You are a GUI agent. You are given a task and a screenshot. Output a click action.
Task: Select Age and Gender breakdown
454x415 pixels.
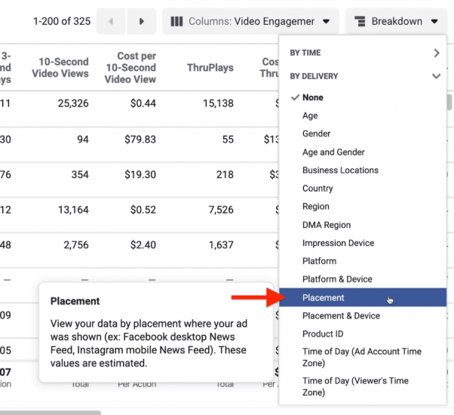(333, 152)
